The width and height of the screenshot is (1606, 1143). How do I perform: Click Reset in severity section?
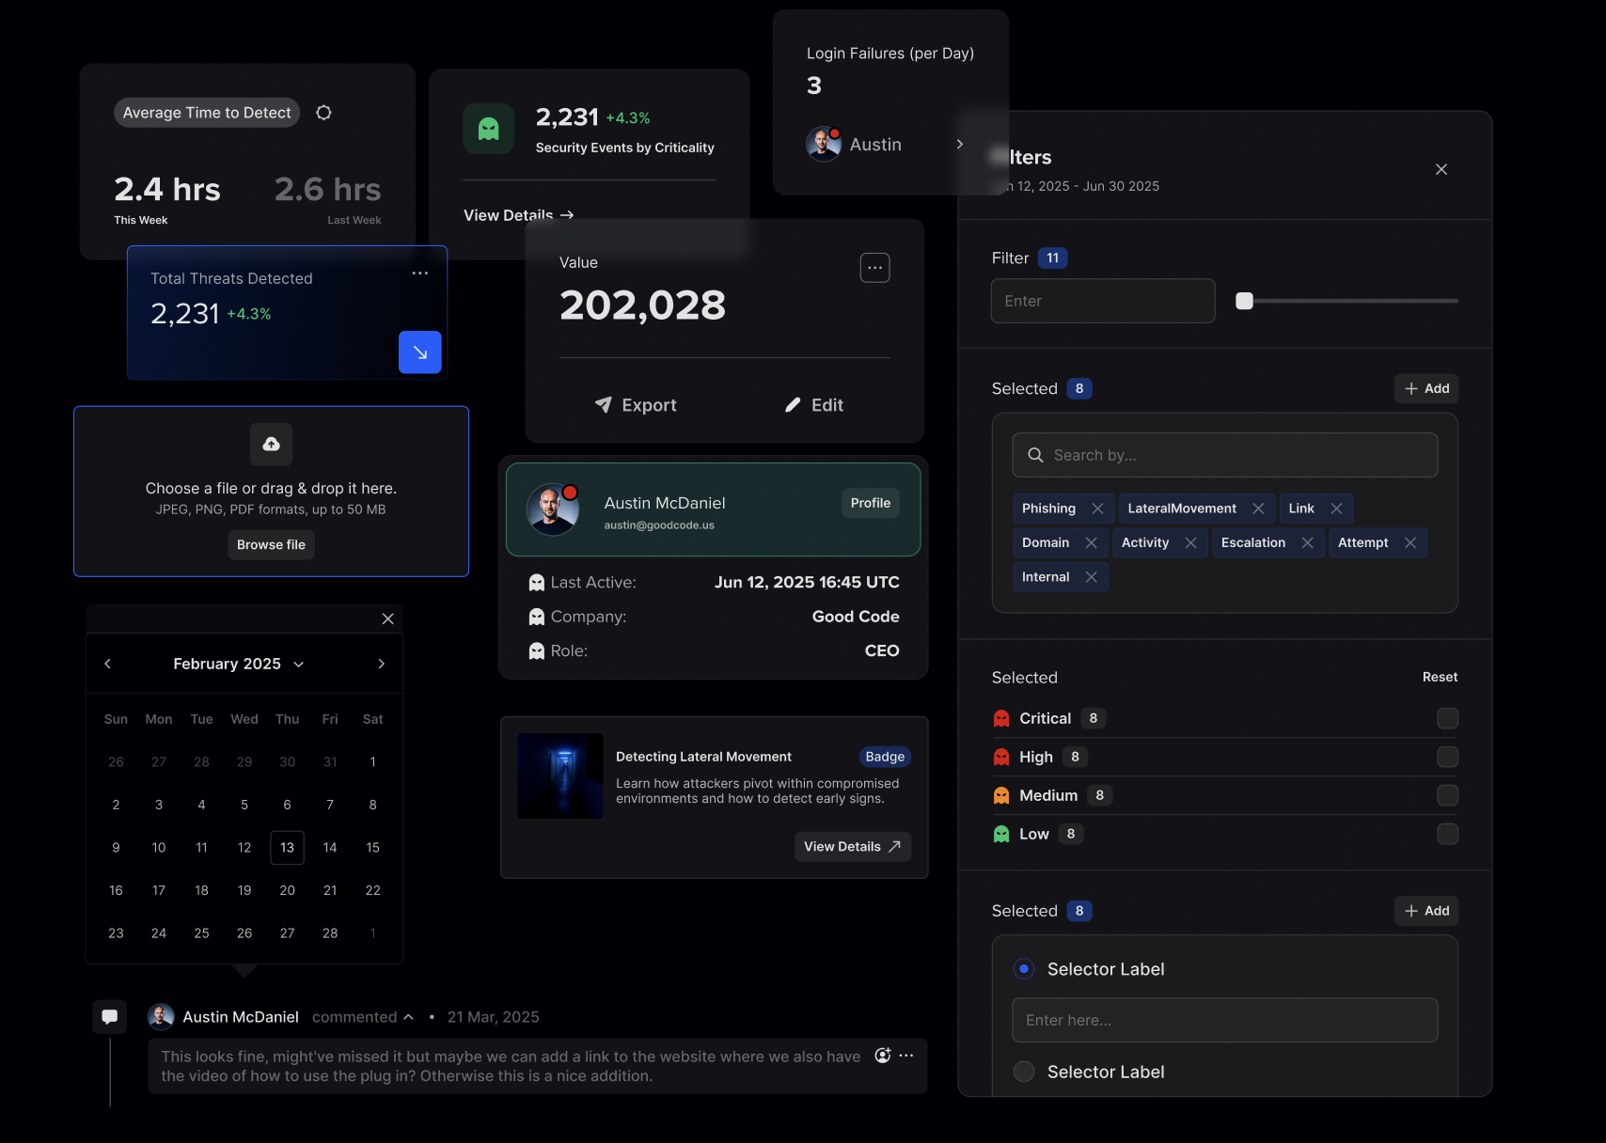1440,677
